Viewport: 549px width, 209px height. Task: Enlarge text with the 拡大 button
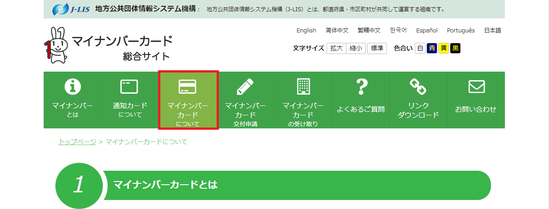click(336, 48)
